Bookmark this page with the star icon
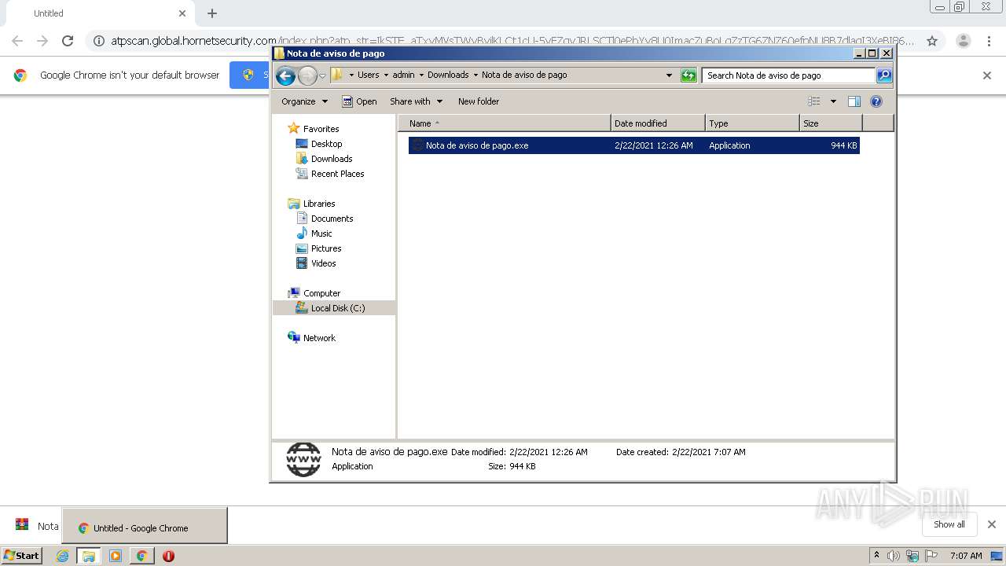The image size is (1006, 566). point(932,41)
